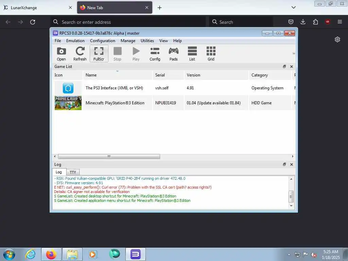Toggle fullscreen with the FullScr icon

tap(99, 54)
